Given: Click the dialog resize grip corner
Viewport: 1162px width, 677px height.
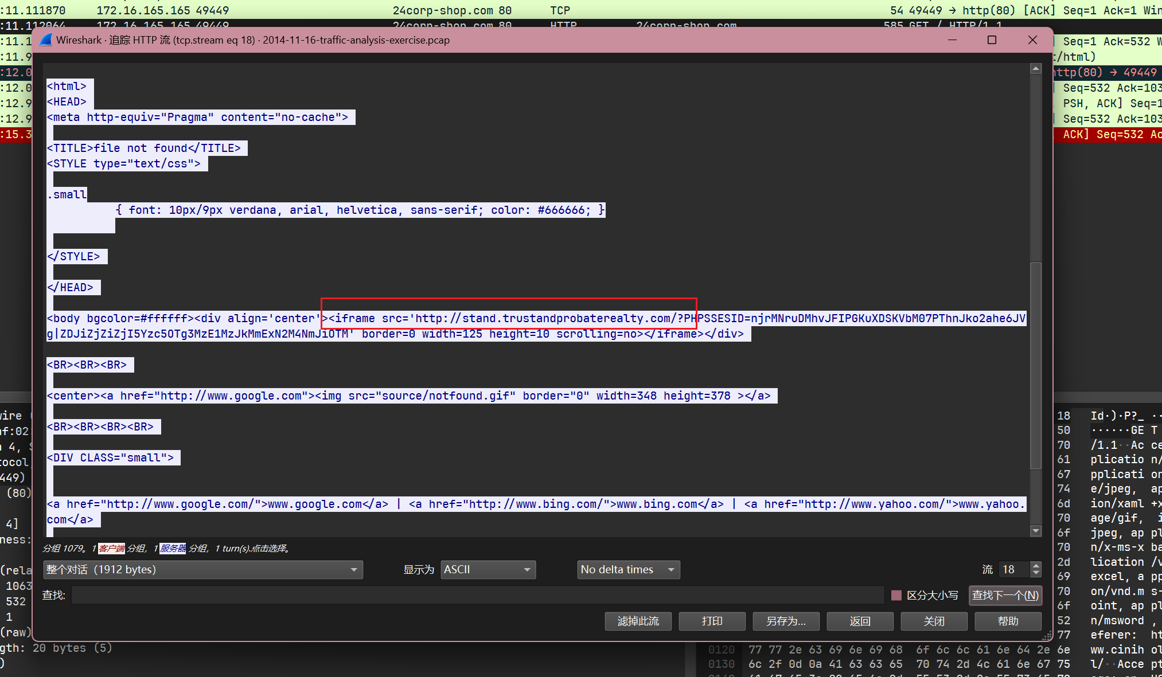Looking at the screenshot, I should 1047,635.
